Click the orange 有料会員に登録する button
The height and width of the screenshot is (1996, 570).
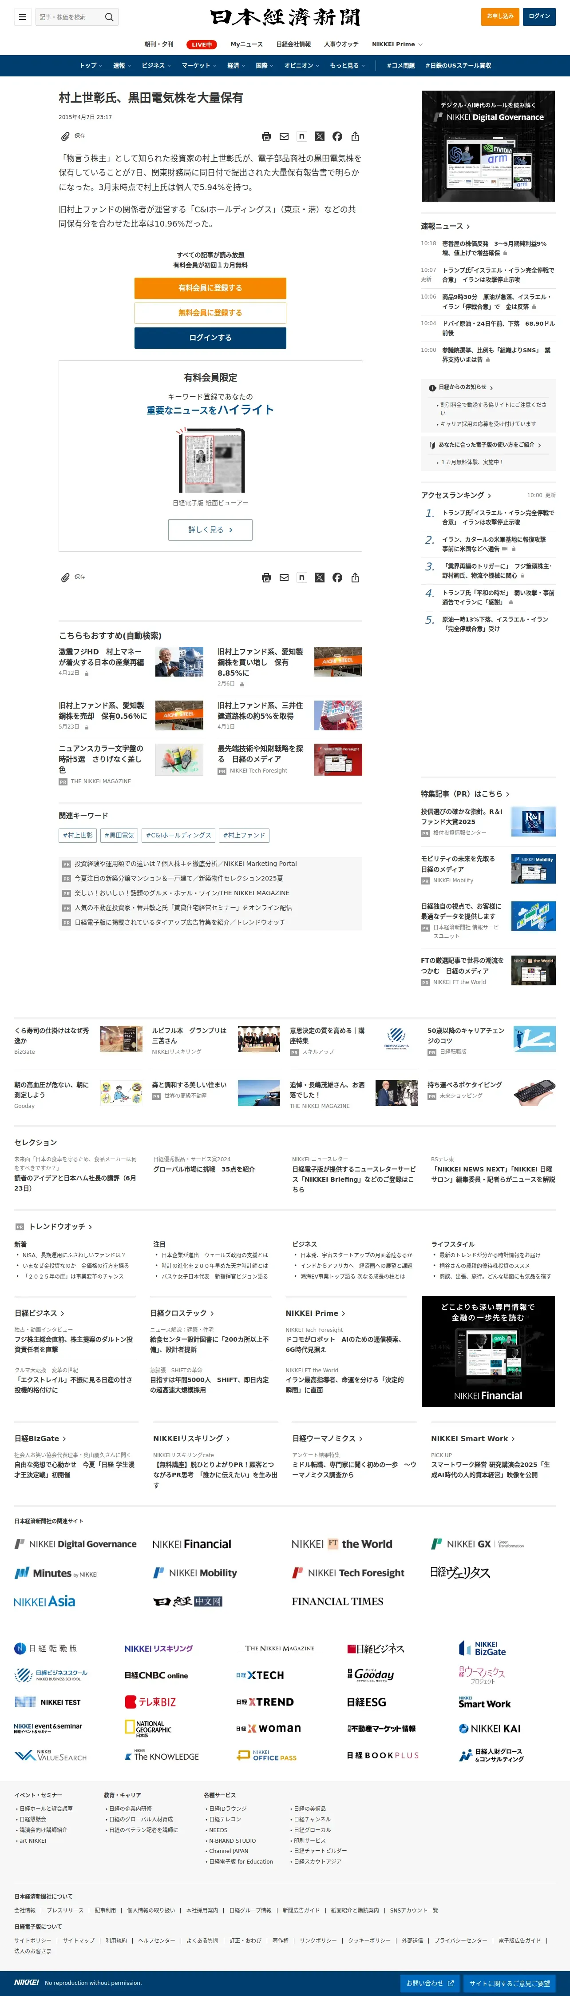pyautogui.click(x=210, y=288)
